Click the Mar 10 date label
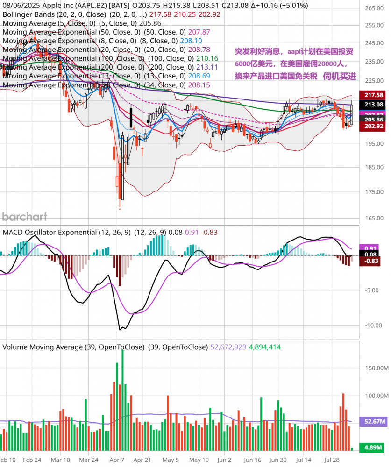The height and width of the screenshot is (467, 391). point(60,460)
